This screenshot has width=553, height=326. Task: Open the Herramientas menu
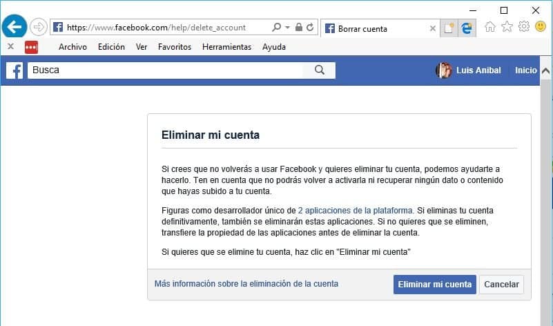[226, 47]
